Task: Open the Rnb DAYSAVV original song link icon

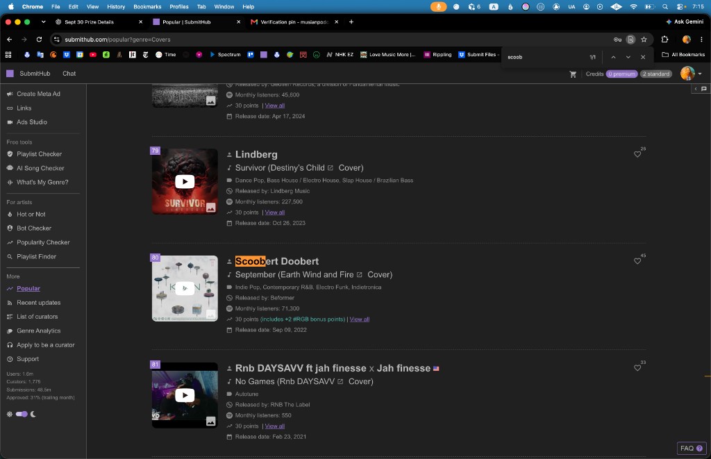Action: (x=340, y=382)
